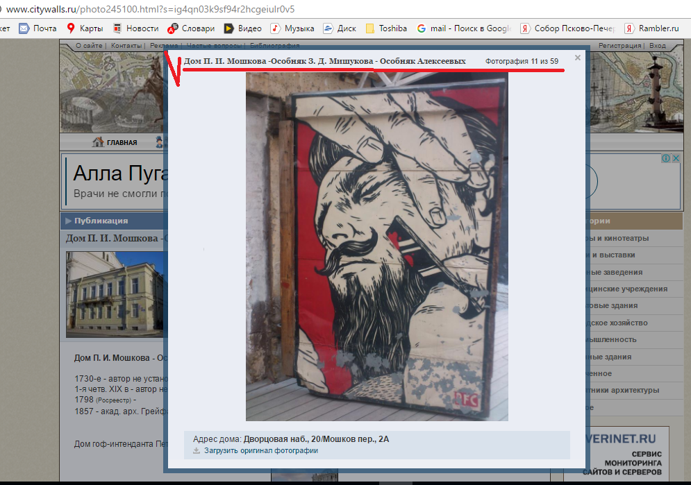Open the category ending in овые здания

coord(612,305)
